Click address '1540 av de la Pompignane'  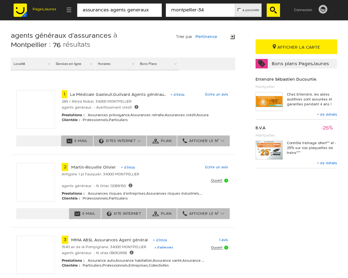(x=85, y=247)
